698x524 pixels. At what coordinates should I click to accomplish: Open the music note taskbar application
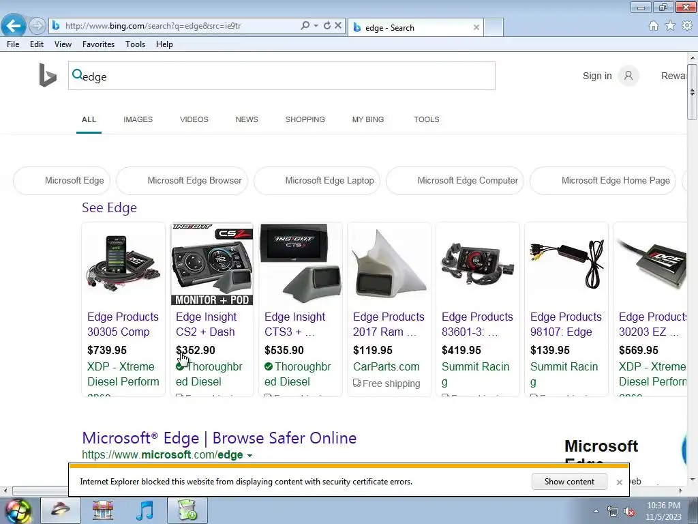[x=145, y=510]
